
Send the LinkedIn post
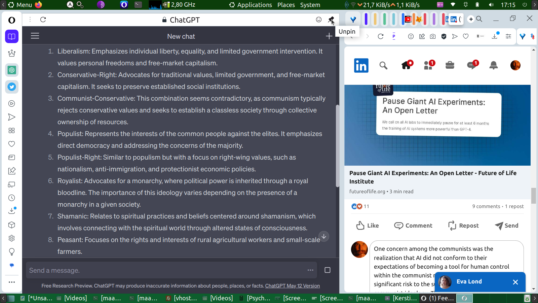pos(507,226)
